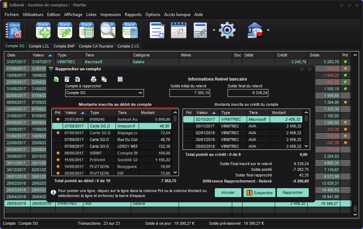Open dropdown arrow left of gear icon
The image size is (363, 229).
214,30
